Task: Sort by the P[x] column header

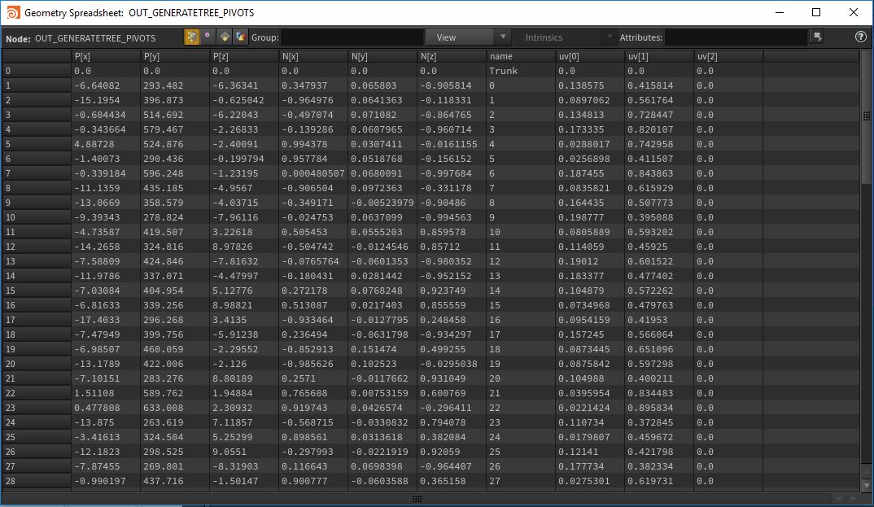Action: [x=106, y=56]
